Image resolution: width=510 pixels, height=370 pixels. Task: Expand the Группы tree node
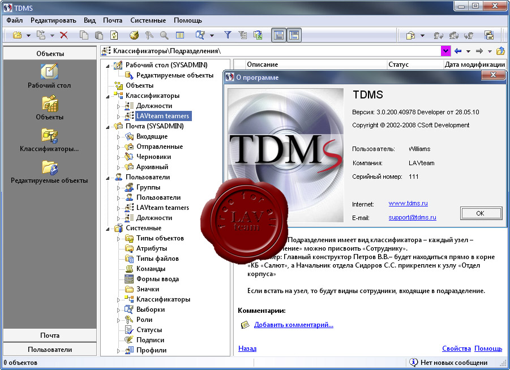point(119,188)
